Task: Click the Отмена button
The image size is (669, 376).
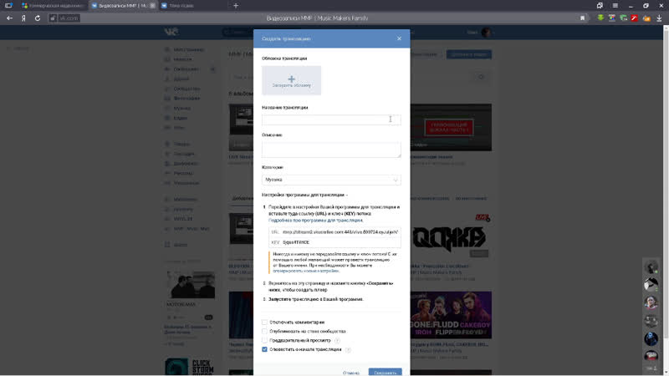Action: click(351, 373)
